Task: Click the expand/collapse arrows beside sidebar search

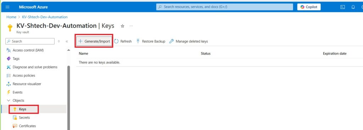Action: click(59, 41)
